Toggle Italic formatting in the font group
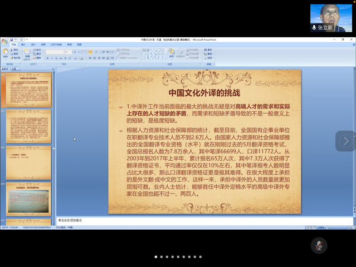 coord(51,57)
